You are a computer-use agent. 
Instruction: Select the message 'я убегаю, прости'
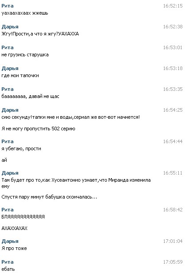point(21,149)
